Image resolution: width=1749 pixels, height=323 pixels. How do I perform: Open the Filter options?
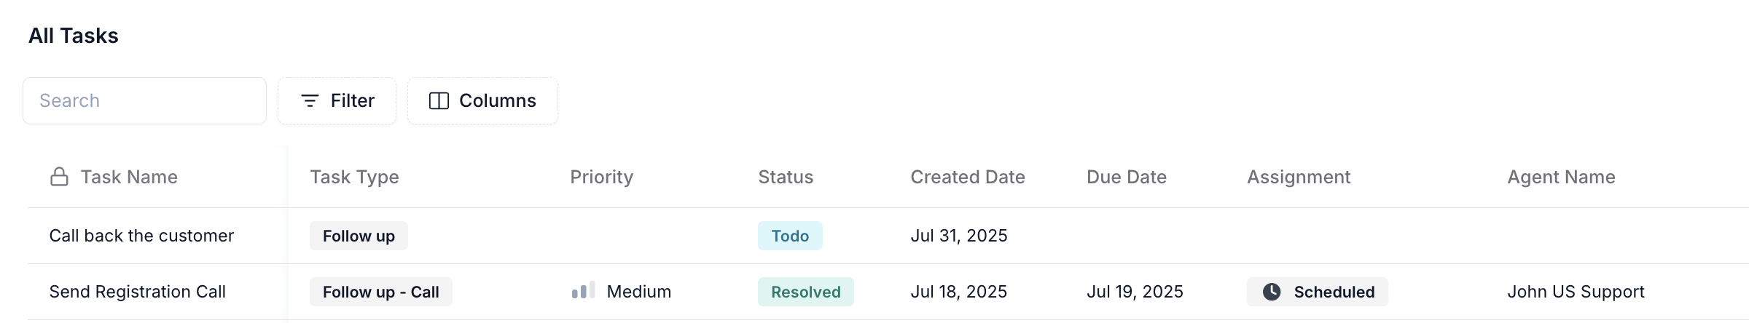pos(337,101)
